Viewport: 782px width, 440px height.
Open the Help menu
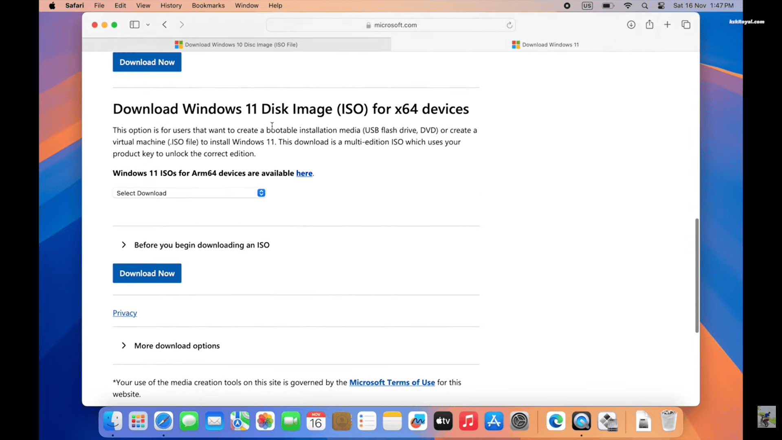point(275,6)
